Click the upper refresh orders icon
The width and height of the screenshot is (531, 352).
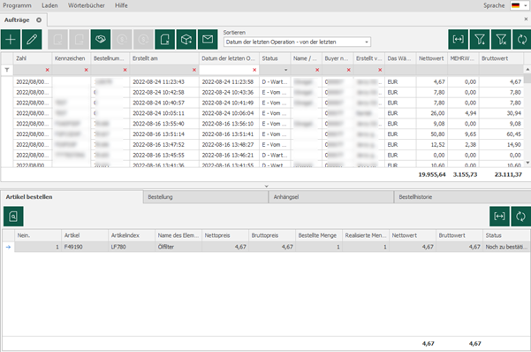point(522,40)
